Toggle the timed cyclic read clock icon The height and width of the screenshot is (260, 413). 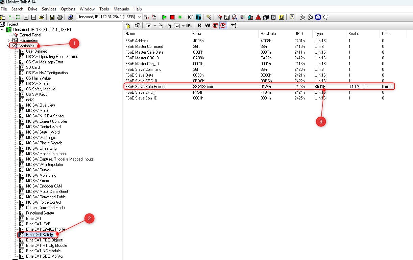(223, 26)
